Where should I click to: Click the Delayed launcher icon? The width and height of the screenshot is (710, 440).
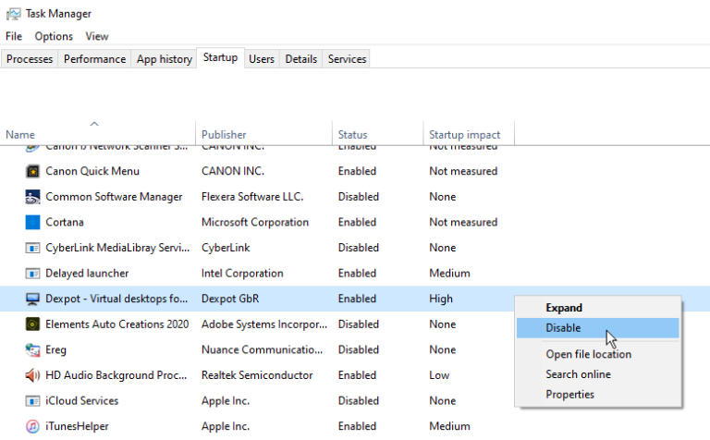pos(32,274)
